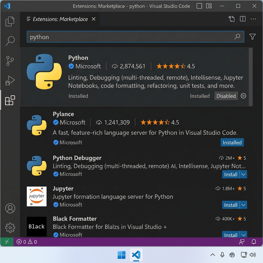Click the Python Debugger extension logo
The width and height of the screenshot is (263, 263).
[36, 166]
